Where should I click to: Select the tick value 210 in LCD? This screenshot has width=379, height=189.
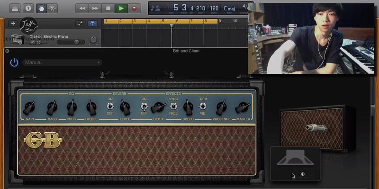(200, 9)
